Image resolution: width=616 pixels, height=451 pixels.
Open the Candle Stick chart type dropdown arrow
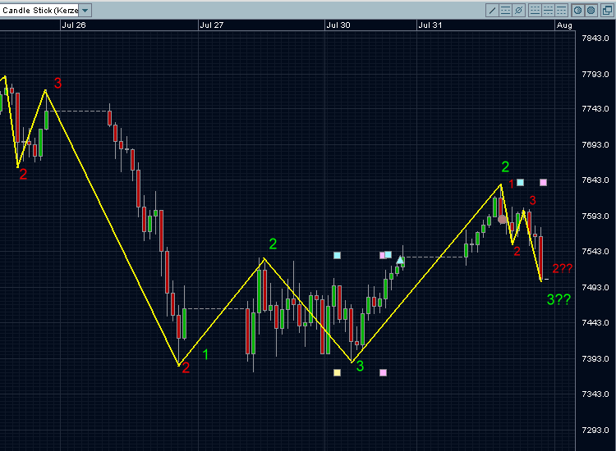point(85,10)
